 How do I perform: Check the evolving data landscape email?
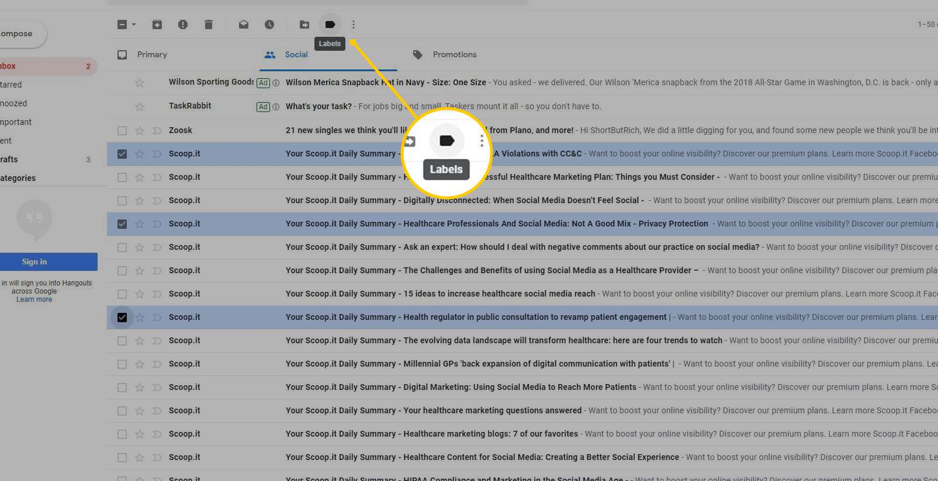point(122,341)
